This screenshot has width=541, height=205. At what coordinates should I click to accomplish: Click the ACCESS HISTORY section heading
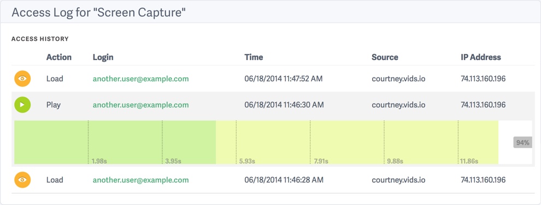(x=40, y=39)
